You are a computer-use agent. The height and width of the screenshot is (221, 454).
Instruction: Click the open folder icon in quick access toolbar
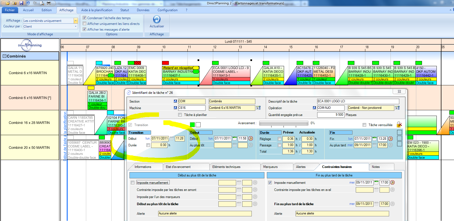8,3
